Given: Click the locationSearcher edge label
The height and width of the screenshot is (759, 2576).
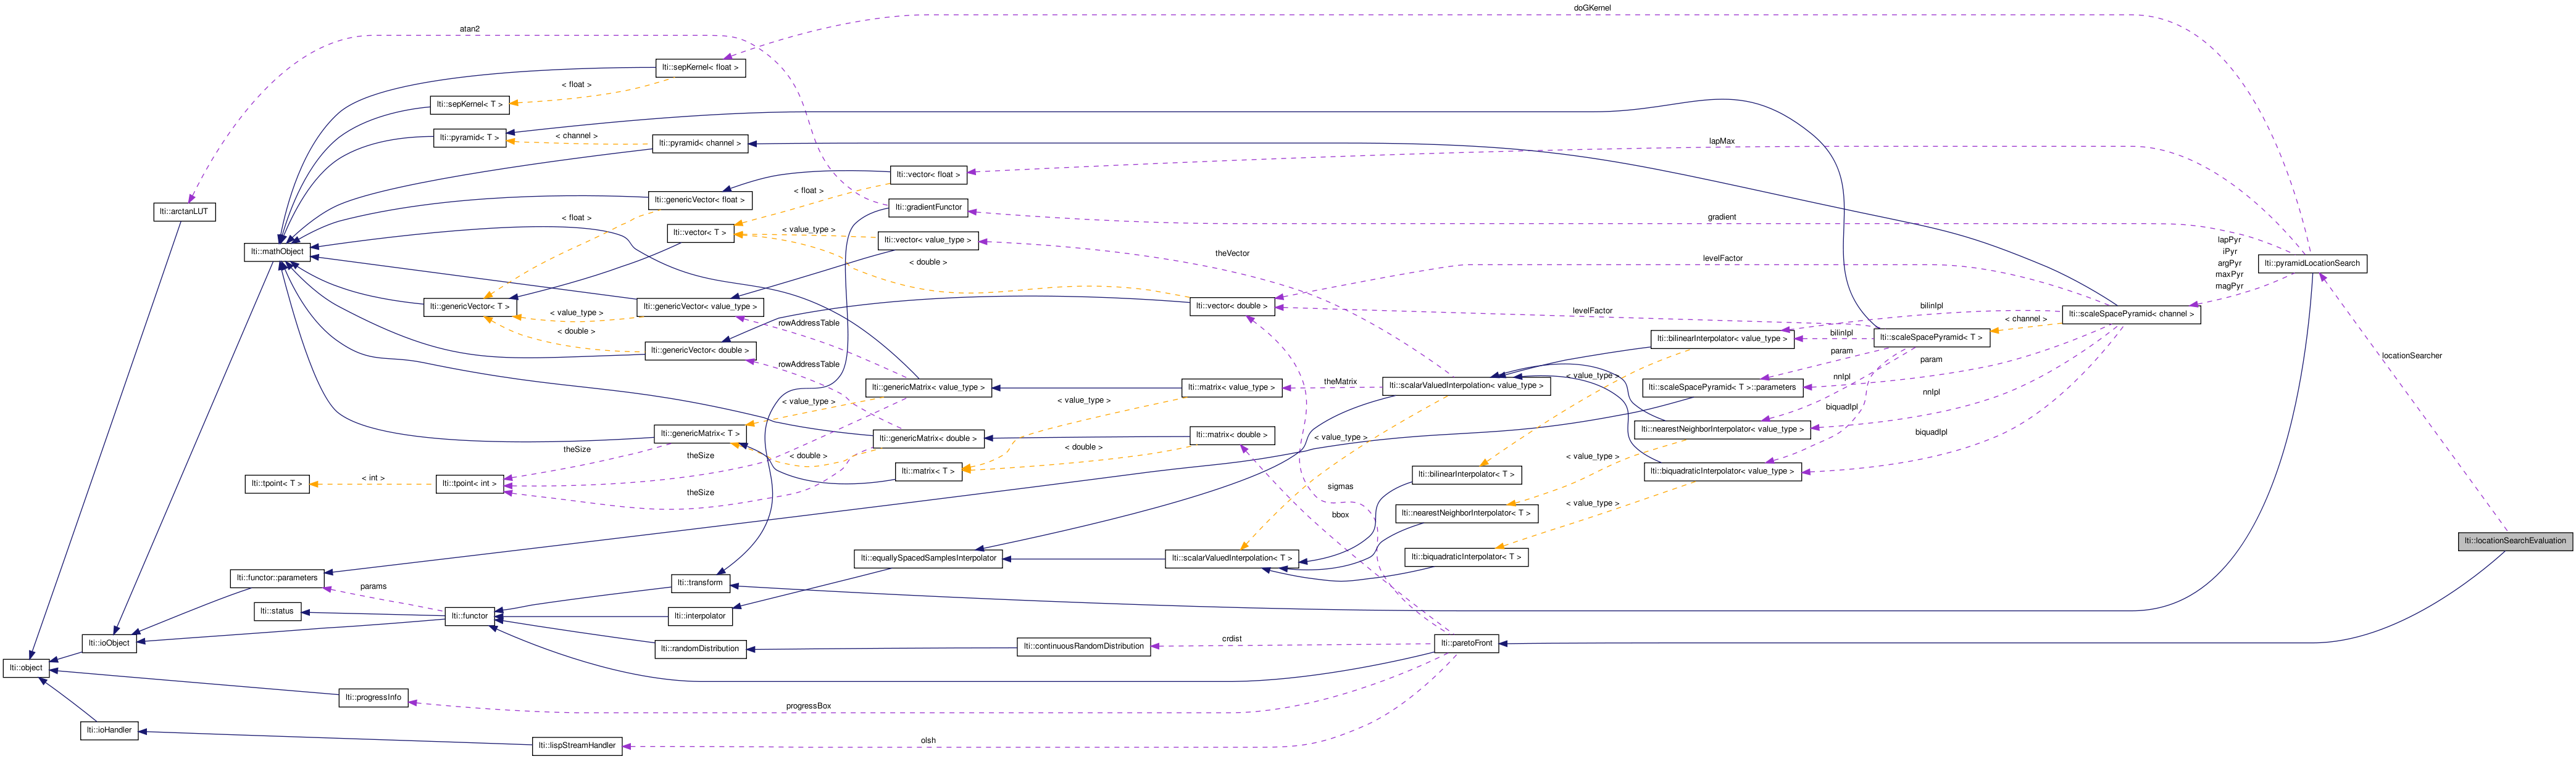Looking at the screenshot, I should point(2411,356).
